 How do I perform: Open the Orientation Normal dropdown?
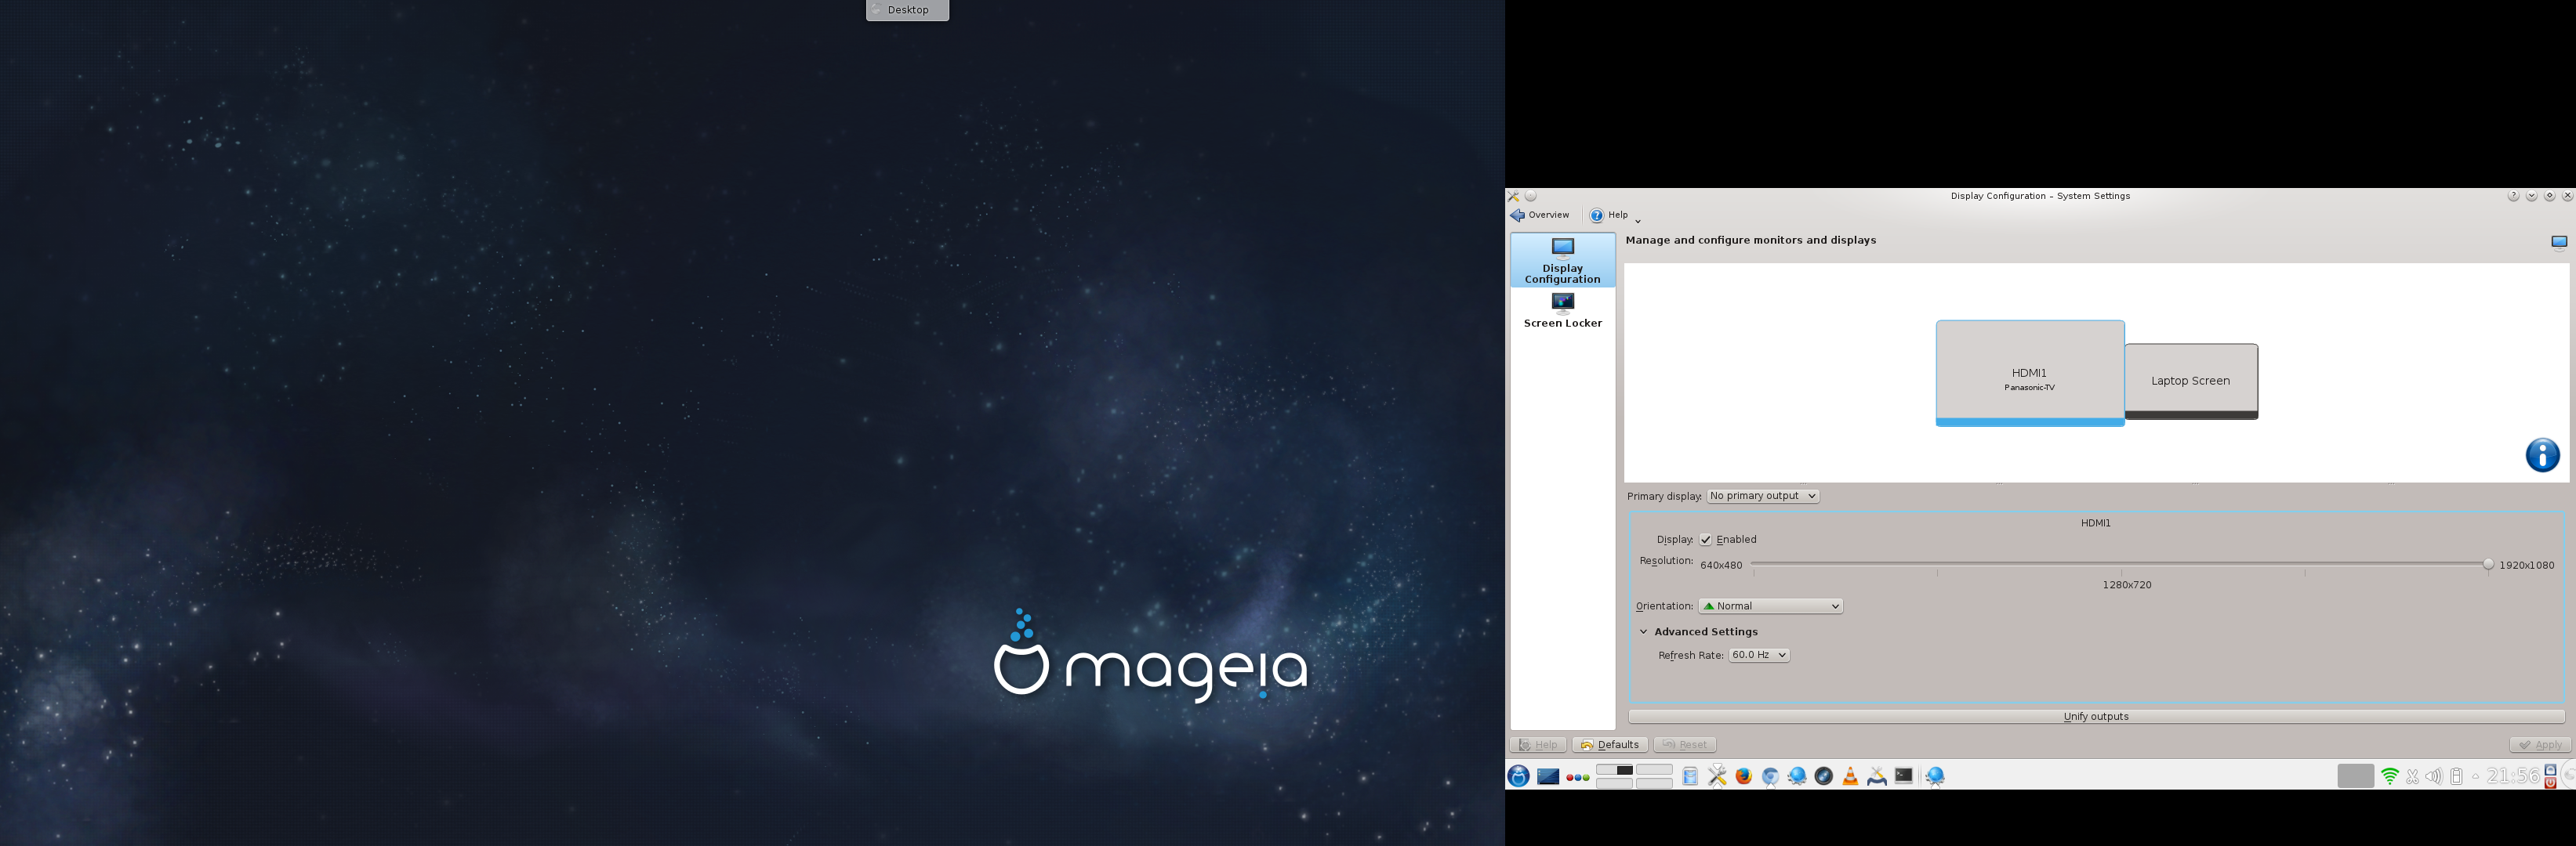[1770, 606]
